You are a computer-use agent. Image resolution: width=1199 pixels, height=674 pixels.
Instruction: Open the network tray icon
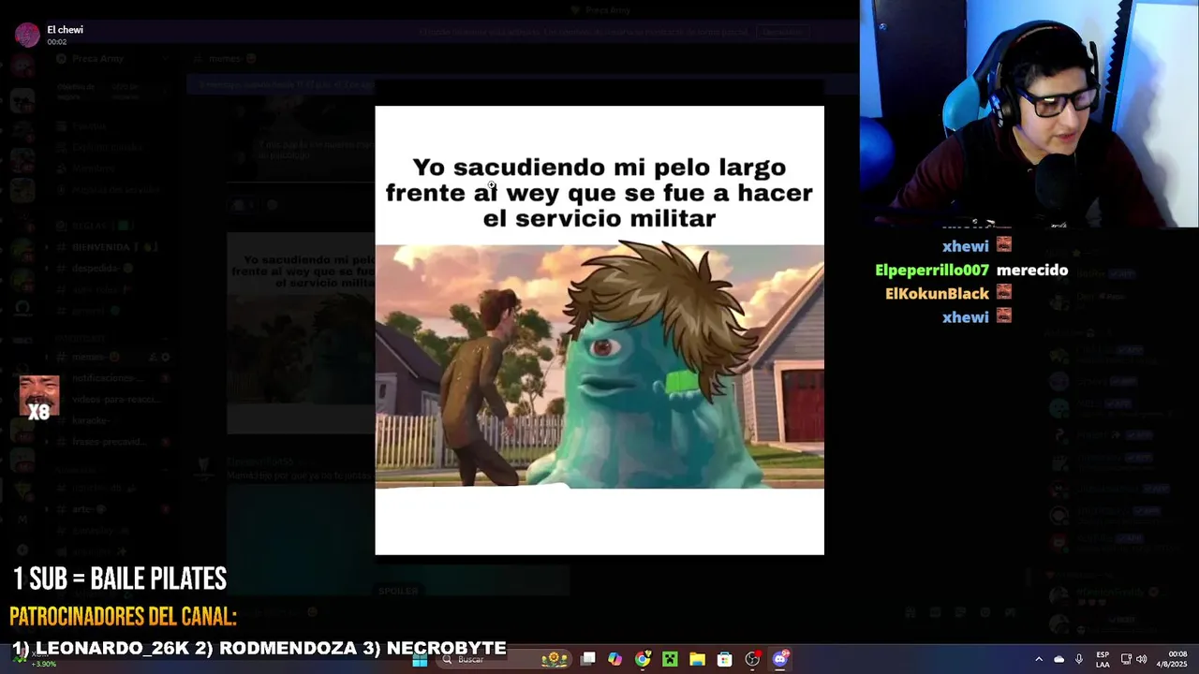pyautogui.click(x=1126, y=659)
